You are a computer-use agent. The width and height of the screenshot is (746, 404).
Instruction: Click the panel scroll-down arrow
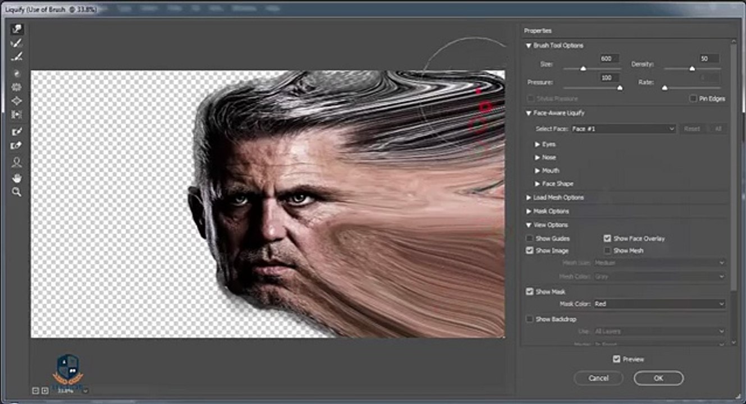734,342
